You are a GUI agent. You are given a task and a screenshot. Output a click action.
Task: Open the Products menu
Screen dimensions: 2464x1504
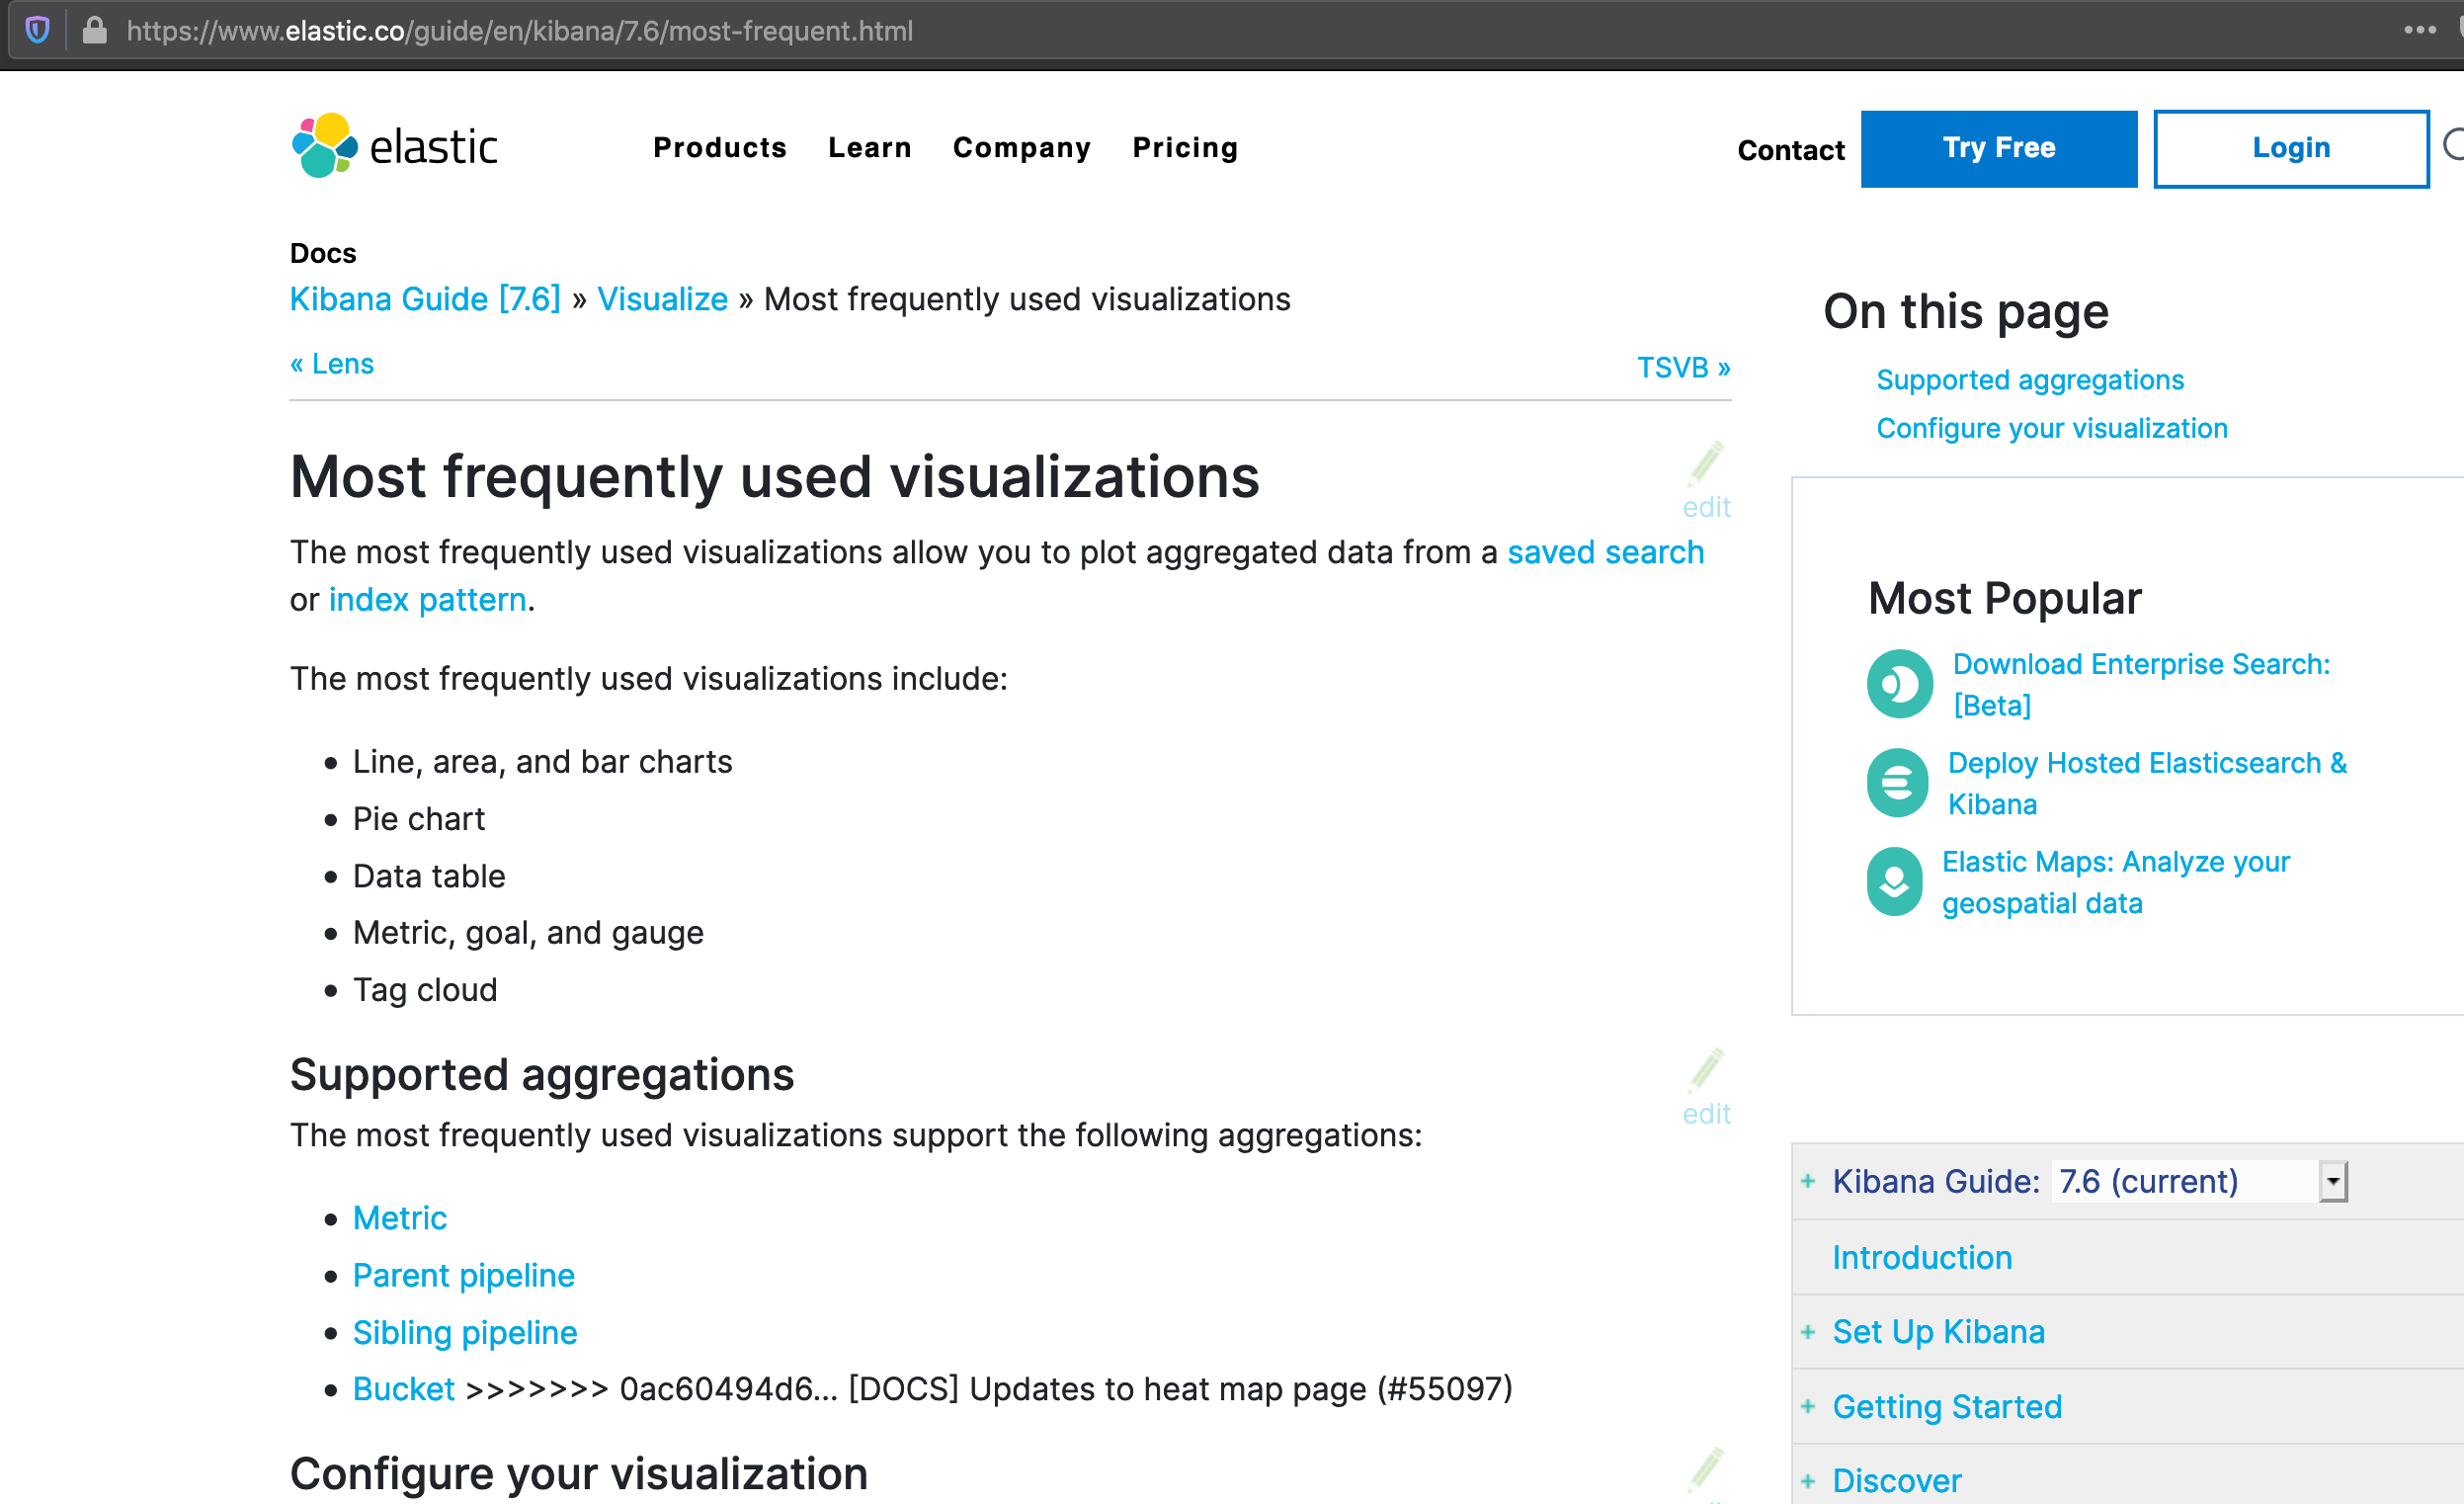click(x=720, y=148)
